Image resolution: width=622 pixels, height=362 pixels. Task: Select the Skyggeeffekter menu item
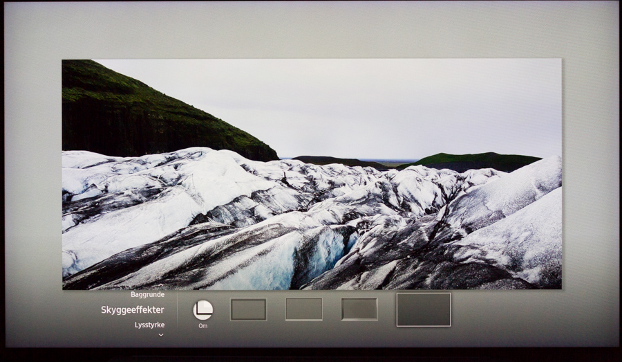(133, 310)
